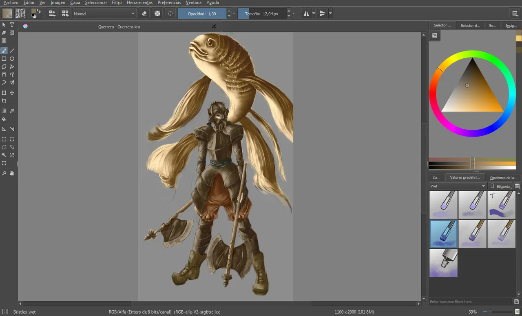This screenshot has height=316, width=522.
Task: Select the Polygon tool
Action: coord(4,66)
